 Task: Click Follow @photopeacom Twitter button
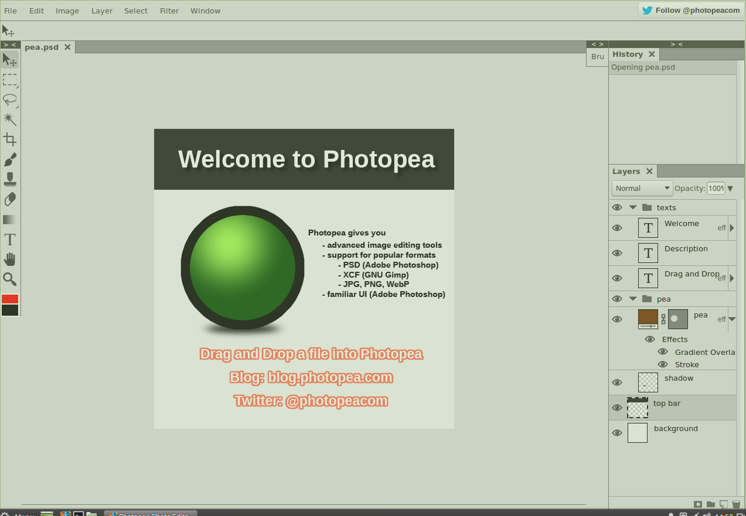(691, 10)
